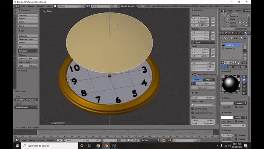Click the timeline End frame field
This screenshot has width=264, height=149.
[92, 140]
